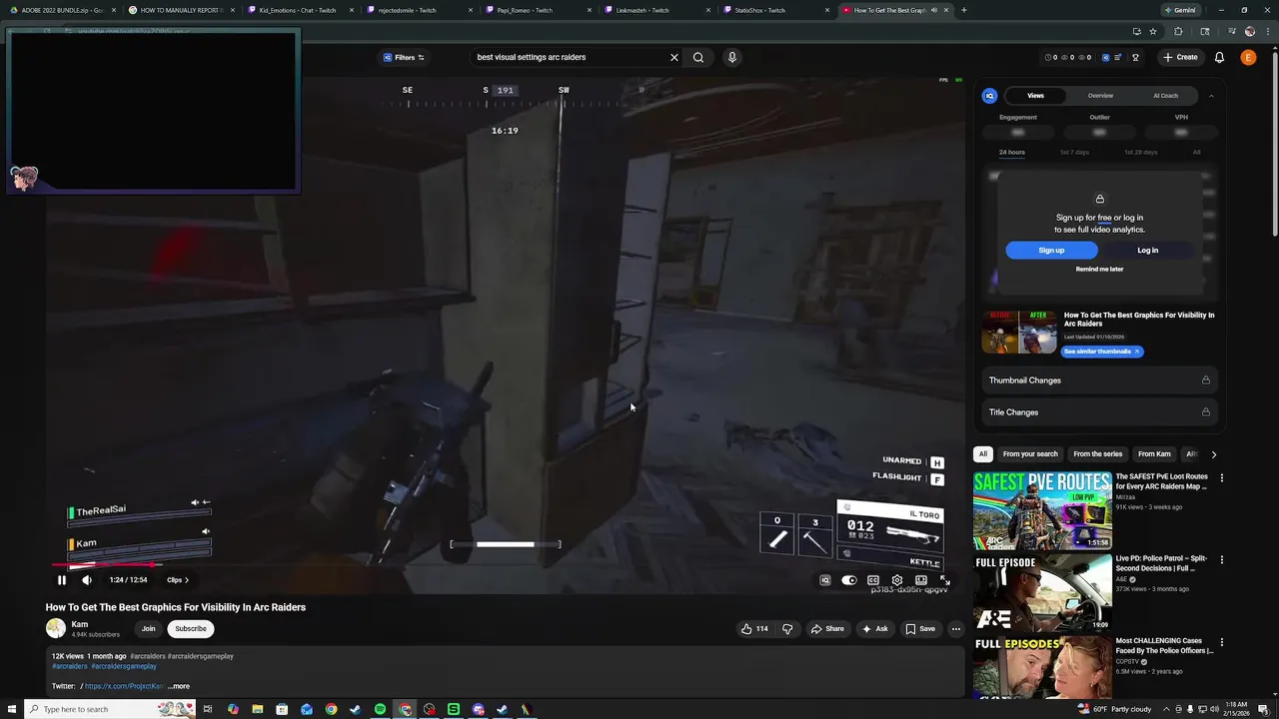
Task: Select the From Kam chip
Action: 1154,454
